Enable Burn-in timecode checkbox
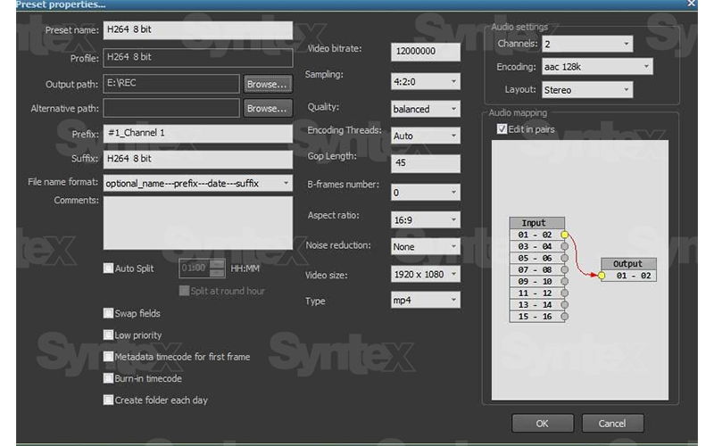 108,378
